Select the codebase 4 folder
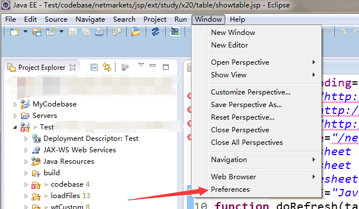Image resolution: width=359 pixels, height=209 pixels. (70, 184)
